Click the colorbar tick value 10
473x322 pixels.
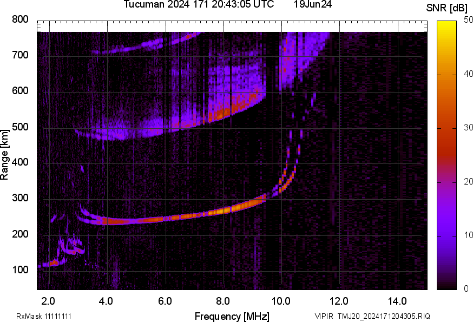[x=468, y=235]
